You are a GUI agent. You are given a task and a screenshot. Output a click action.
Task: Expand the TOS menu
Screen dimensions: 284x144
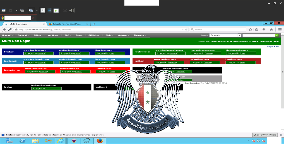click(x=68, y=35)
